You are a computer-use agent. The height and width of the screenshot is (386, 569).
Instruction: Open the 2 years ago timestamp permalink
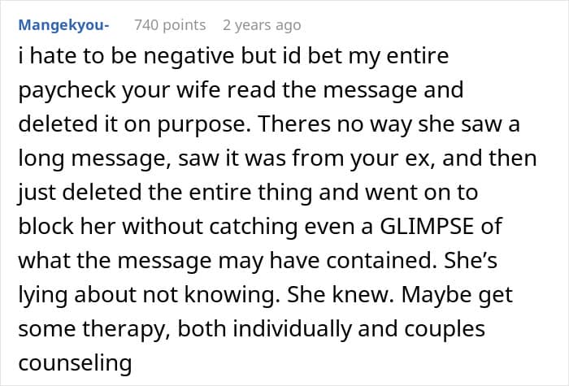coord(262,25)
